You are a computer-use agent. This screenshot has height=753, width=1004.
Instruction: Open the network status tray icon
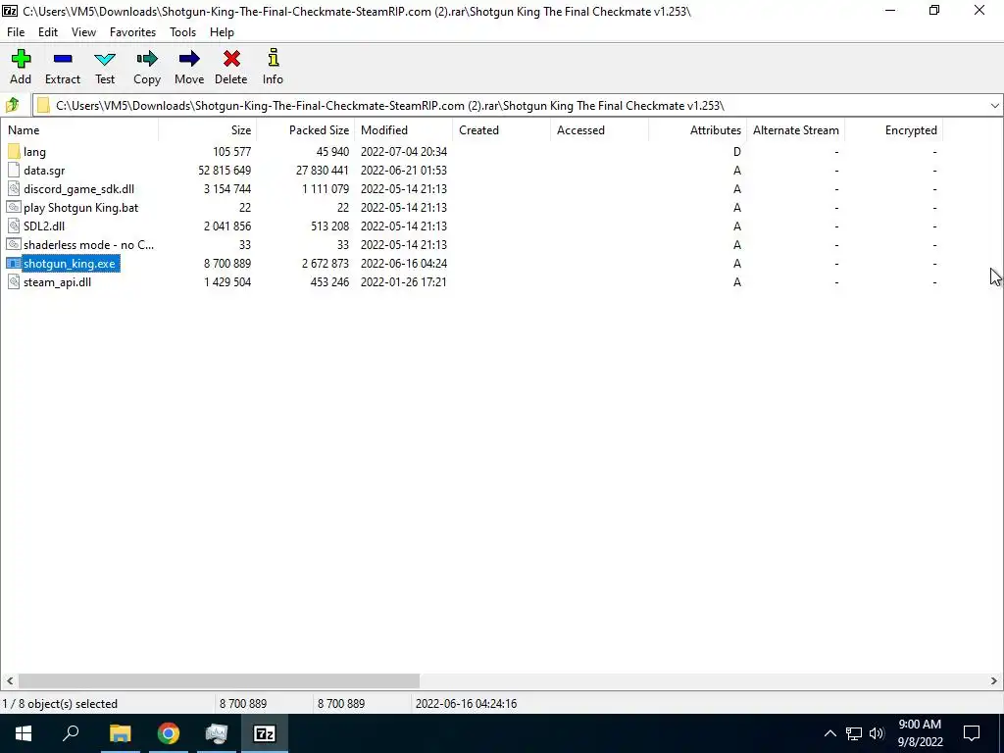pos(854,733)
